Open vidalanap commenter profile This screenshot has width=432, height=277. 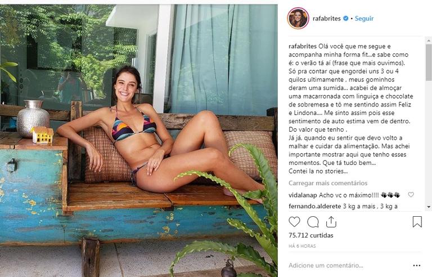click(303, 195)
